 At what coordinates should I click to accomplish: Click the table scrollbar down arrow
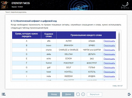coord(119,79)
